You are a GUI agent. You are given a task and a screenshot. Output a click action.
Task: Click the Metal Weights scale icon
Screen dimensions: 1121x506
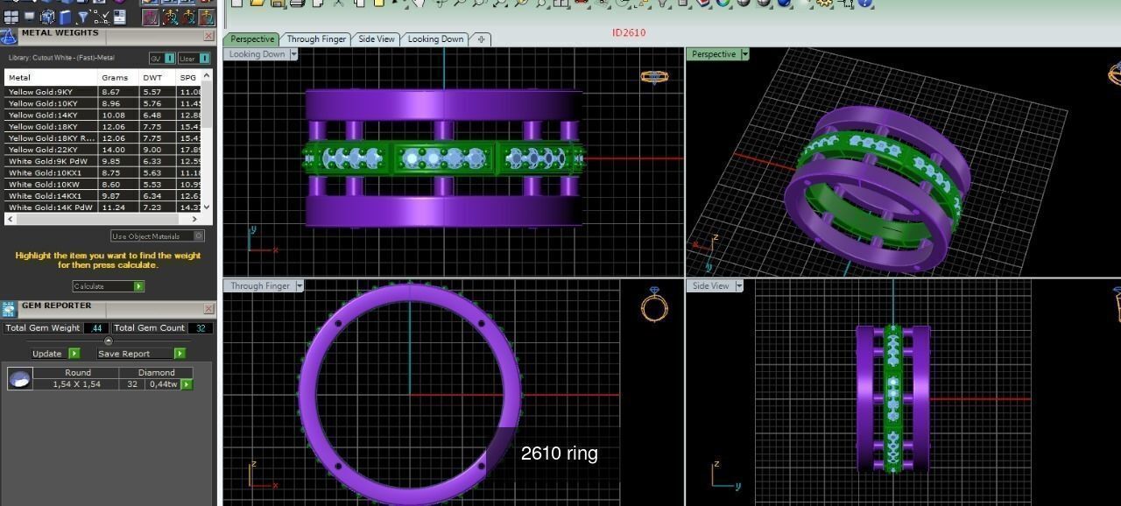(8, 37)
